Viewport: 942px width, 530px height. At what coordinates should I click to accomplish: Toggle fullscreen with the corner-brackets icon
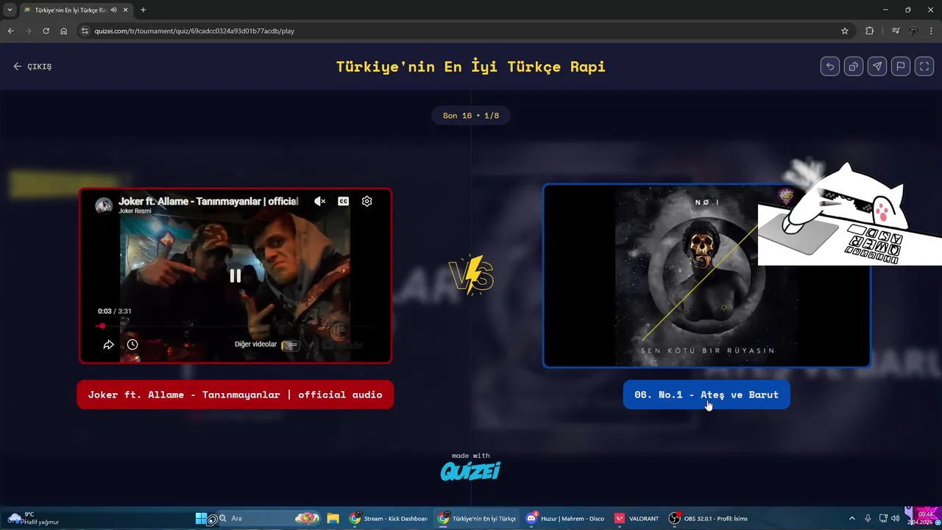924,66
